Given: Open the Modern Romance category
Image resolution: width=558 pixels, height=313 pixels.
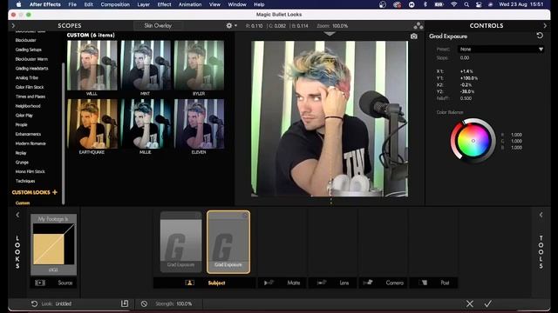Looking at the screenshot, I should [31, 143].
